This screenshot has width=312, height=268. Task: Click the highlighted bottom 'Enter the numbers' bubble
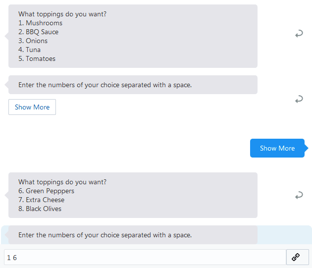click(133, 235)
